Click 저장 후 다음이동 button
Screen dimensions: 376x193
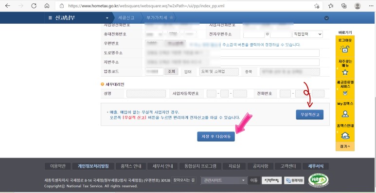click(x=216, y=136)
